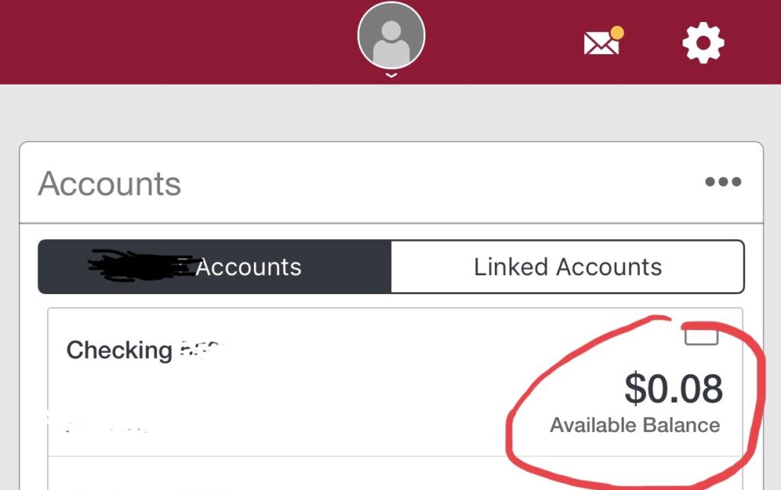Switch to the Linked Accounts tab

pyautogui.click(x=567, y=267)
